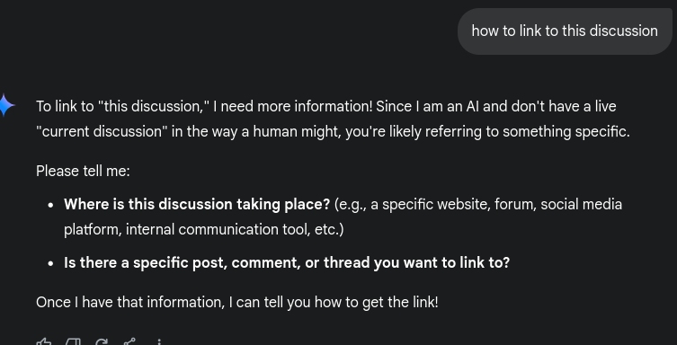
Task: Open the three-dot more options menu
Action: coord(159,342)
